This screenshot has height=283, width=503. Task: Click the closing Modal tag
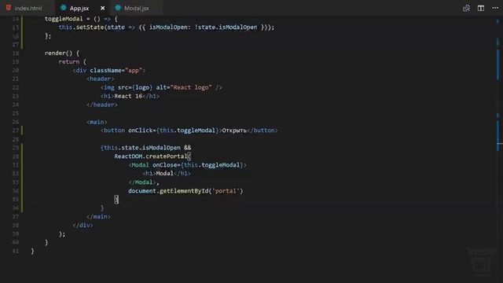[142, 182]
